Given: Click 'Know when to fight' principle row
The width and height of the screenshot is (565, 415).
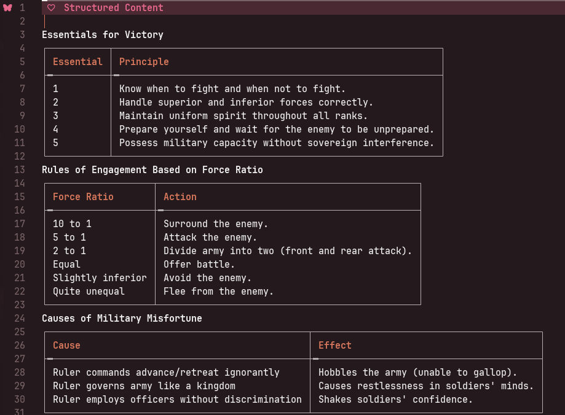Looking at the screenshot, I should pos(232,89).
